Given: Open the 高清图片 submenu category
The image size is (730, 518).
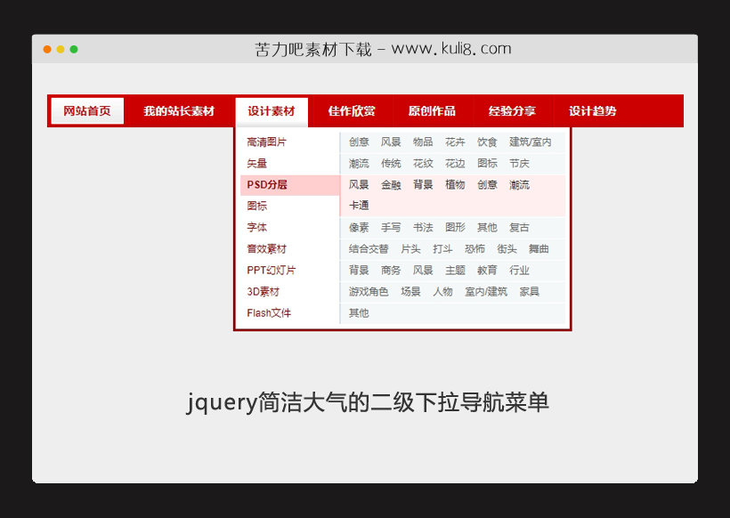Looking at the screenshot, I should (x=267, y=141).
